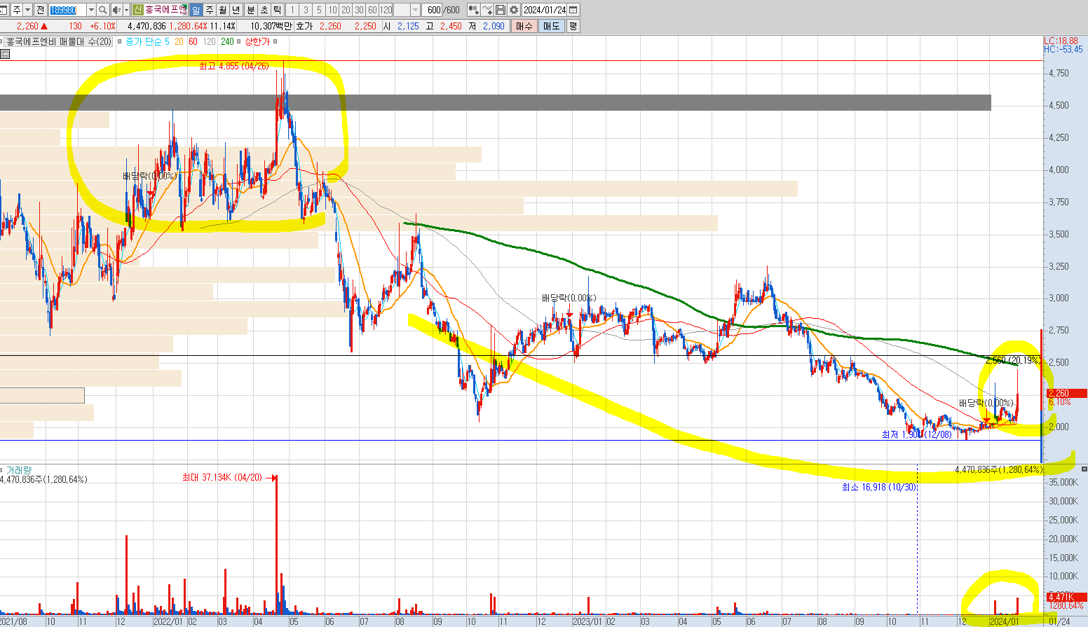
Task: Open the 주 type dropdown arrow
Action: coord(27,10)
